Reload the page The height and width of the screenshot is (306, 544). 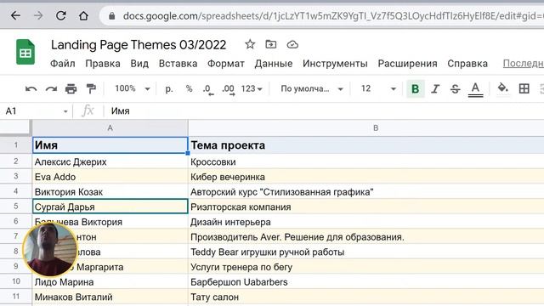click(x=61, y=15)
